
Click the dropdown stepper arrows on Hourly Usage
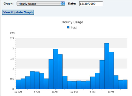click(63, 4)
